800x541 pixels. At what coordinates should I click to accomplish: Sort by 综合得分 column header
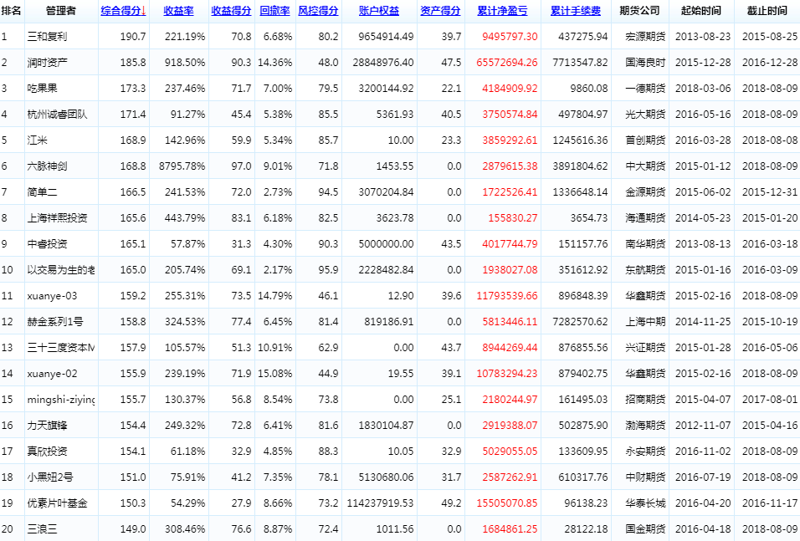click(124, 11)
